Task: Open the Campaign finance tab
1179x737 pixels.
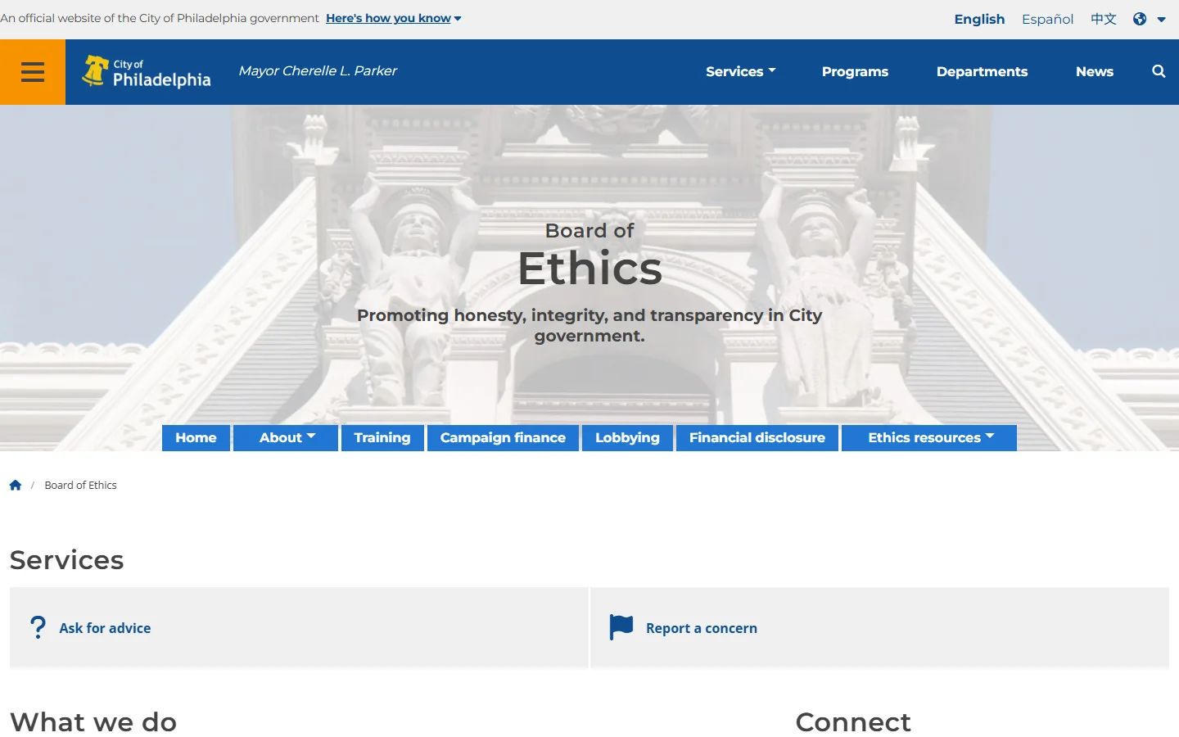Action: point(503,437)
